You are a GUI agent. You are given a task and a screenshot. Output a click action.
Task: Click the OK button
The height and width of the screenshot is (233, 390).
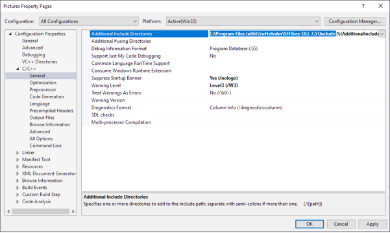pyautogui.click(x=310, y=224)
